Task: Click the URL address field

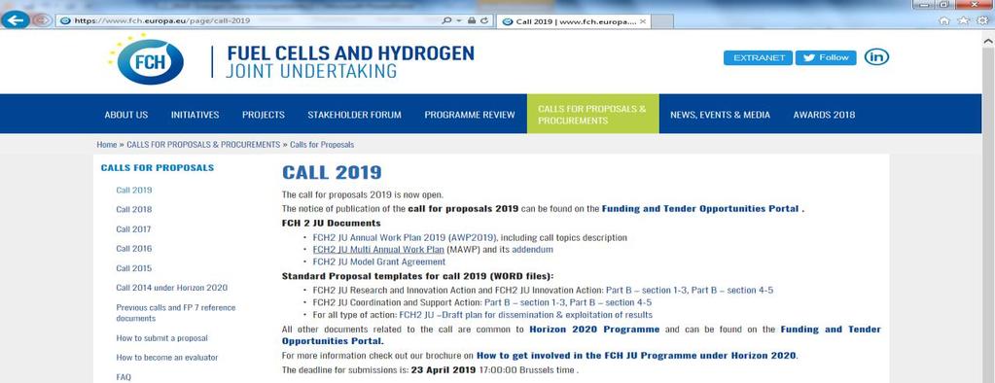Action: point(254,20)
